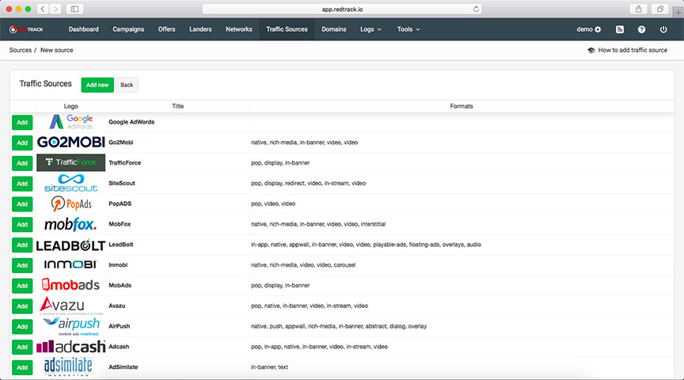Screen dimensions: 684x380
Task: Add the Avazu source
Action: click(22, 306)
